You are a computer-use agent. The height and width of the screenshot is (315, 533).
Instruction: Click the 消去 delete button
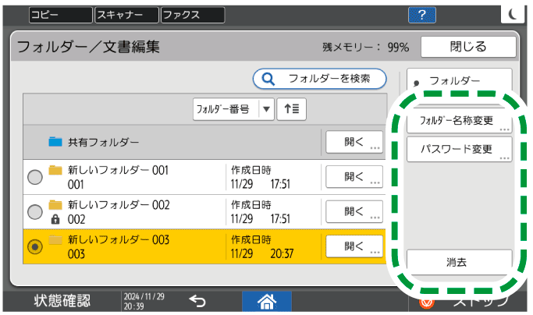click(x=459, y=262)
